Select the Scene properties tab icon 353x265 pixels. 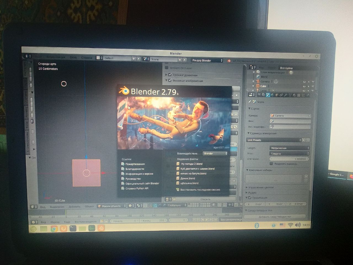[268, 95]
